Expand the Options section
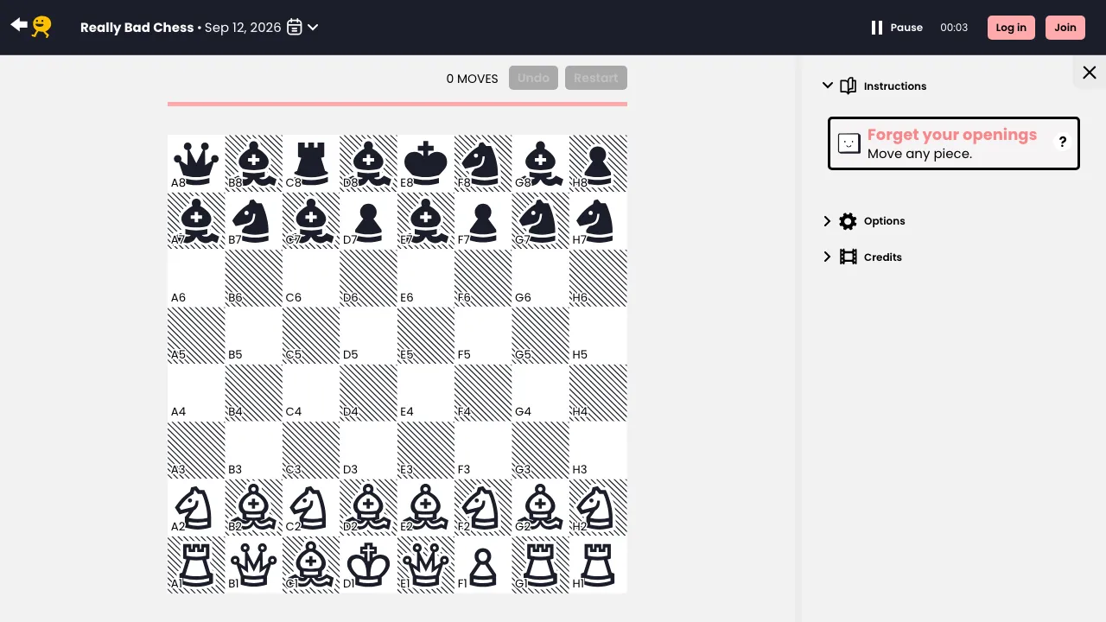Viewport: 1106px width, 622px height. coord(864,221)
